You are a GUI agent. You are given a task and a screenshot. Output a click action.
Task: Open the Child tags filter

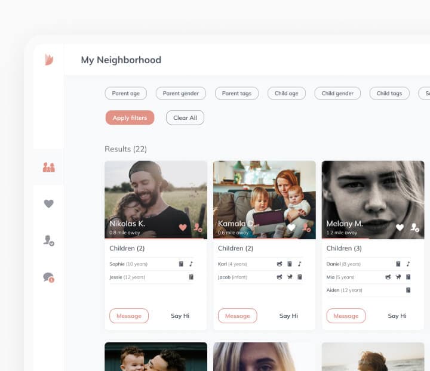389,94
